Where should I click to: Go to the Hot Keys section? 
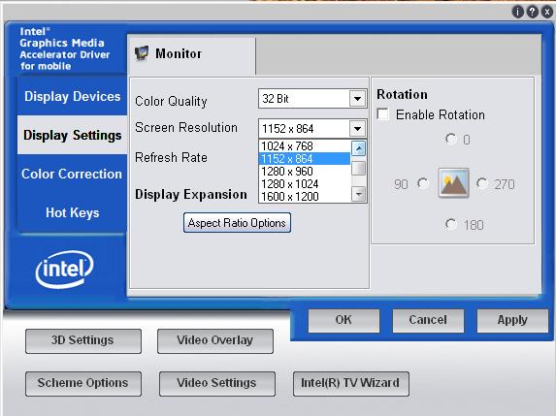pyautogui.click(x=72, y=212)
